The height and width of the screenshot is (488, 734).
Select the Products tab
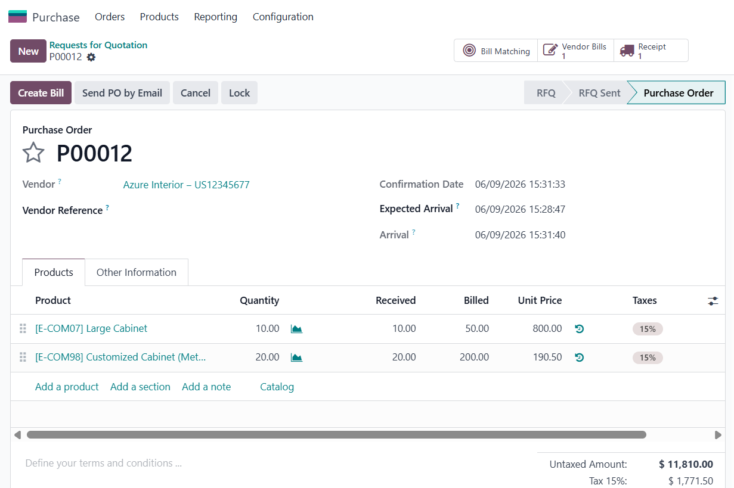[54, 272]
